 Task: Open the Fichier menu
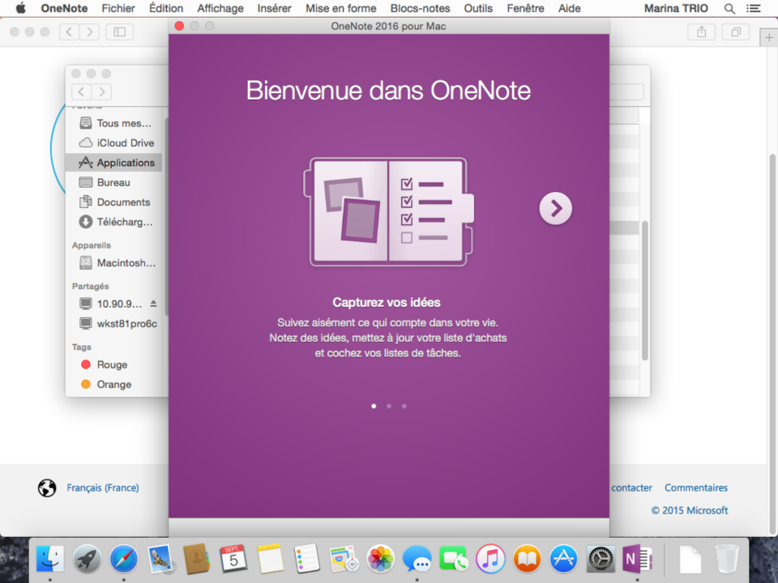tap(118, 8)
